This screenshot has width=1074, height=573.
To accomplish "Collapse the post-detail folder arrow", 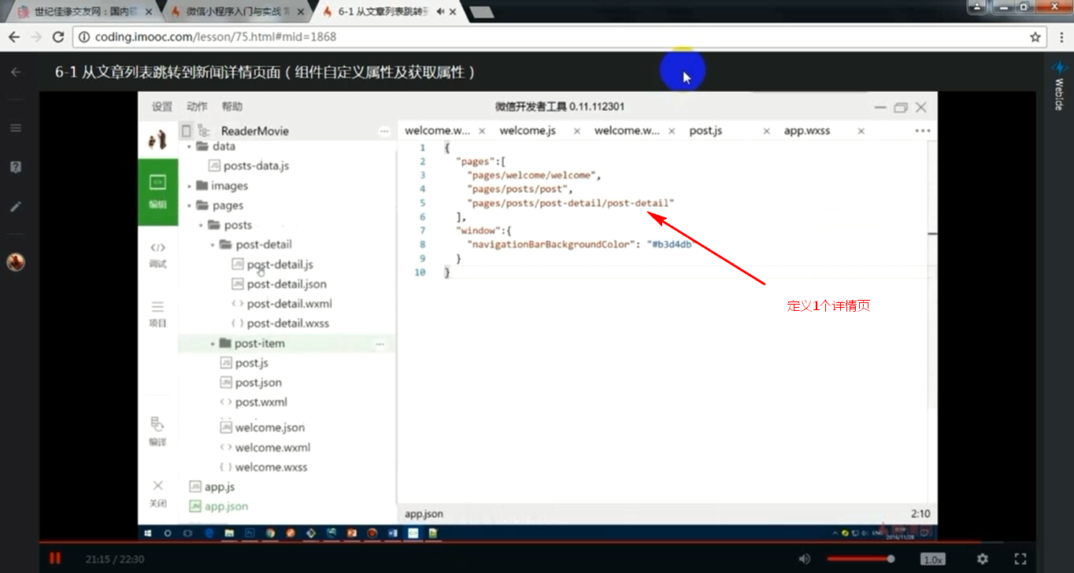I will coord(213,245).
